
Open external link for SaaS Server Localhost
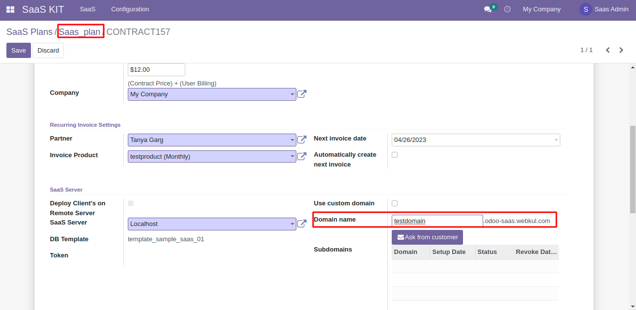[302, 224]
